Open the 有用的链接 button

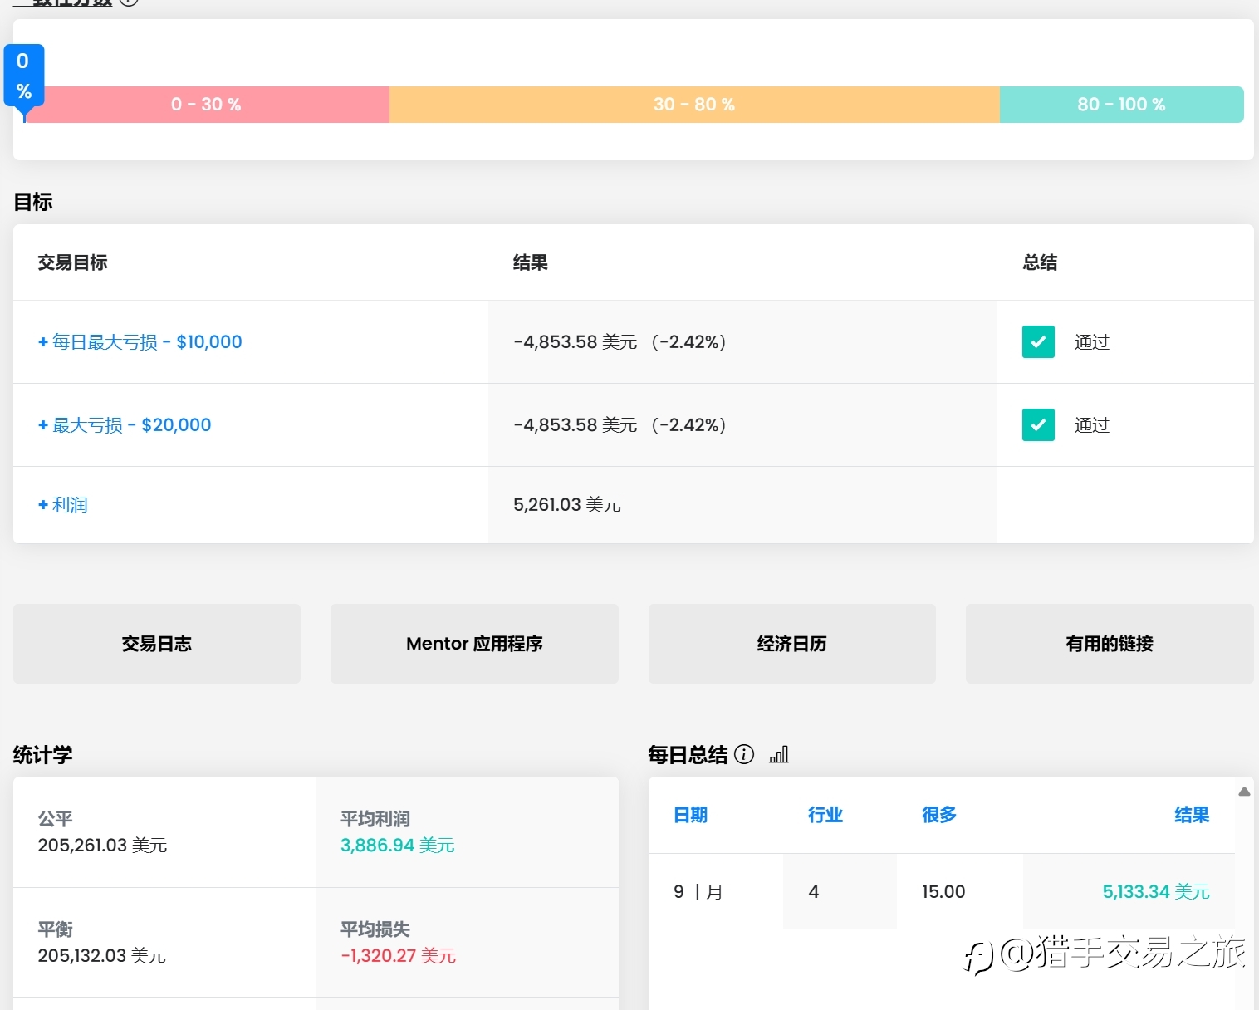1110,644
